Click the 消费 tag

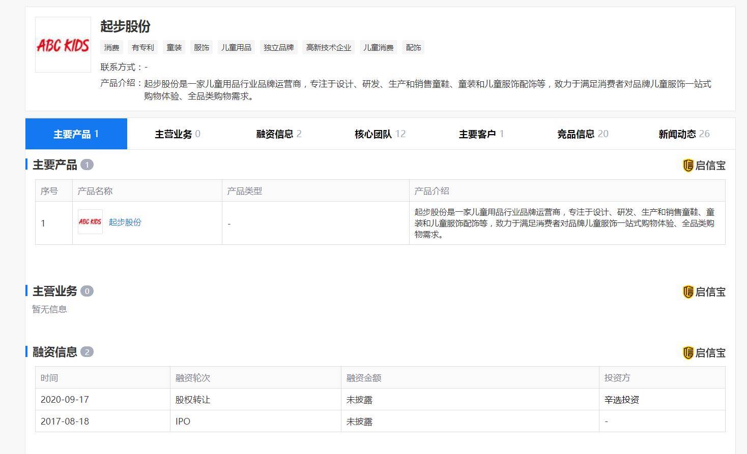click(x=111, y=47)
